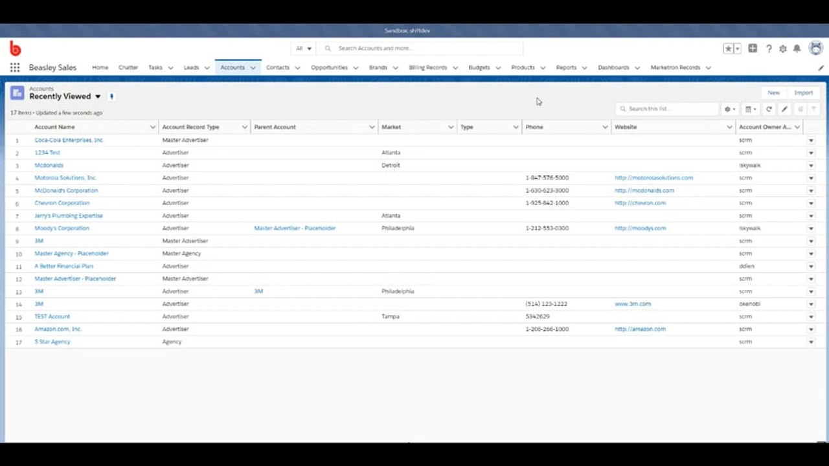Open row actions for Jerry's Plumbing Expertise

coord(811,216)
